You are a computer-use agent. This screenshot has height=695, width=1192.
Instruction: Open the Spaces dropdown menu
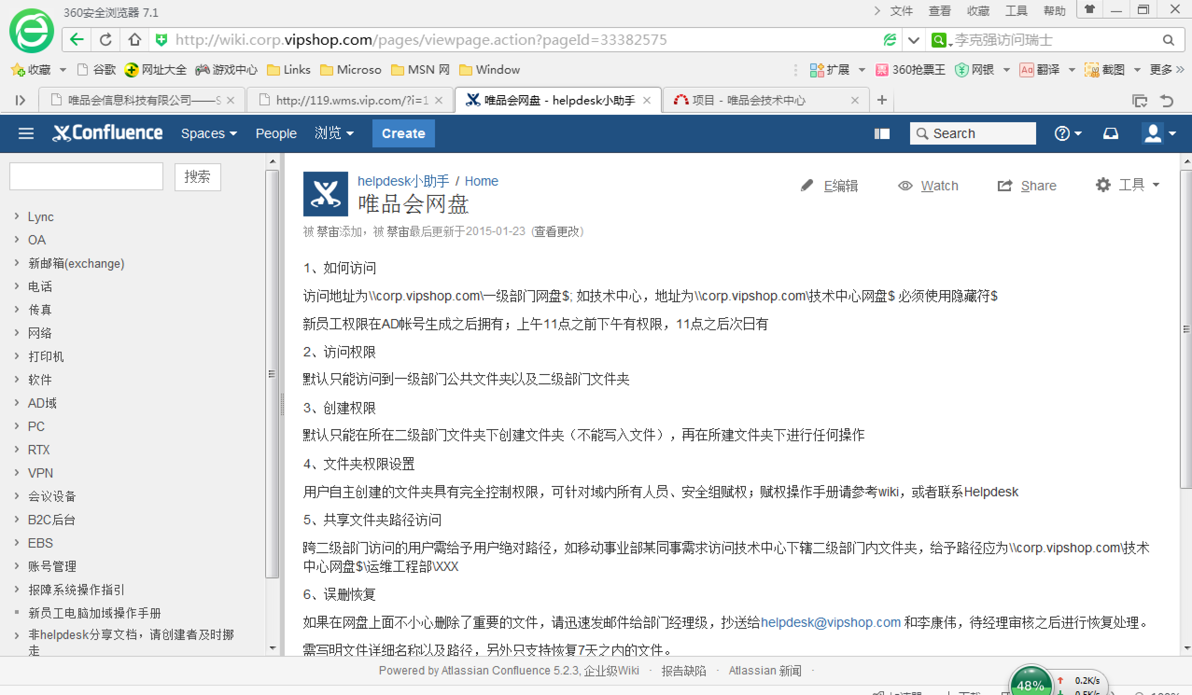coord(209,133)
